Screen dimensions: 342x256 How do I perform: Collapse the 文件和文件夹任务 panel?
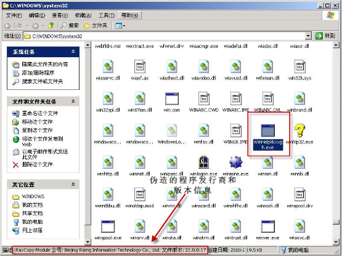pyautogui.click(x=73, y=102)
